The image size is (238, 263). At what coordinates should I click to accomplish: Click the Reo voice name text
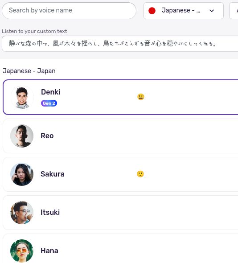pos(47,136)
